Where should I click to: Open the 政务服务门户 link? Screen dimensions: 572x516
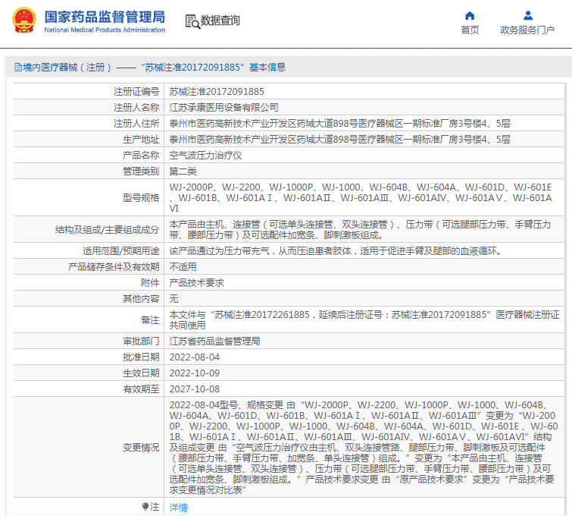point(527,30)
